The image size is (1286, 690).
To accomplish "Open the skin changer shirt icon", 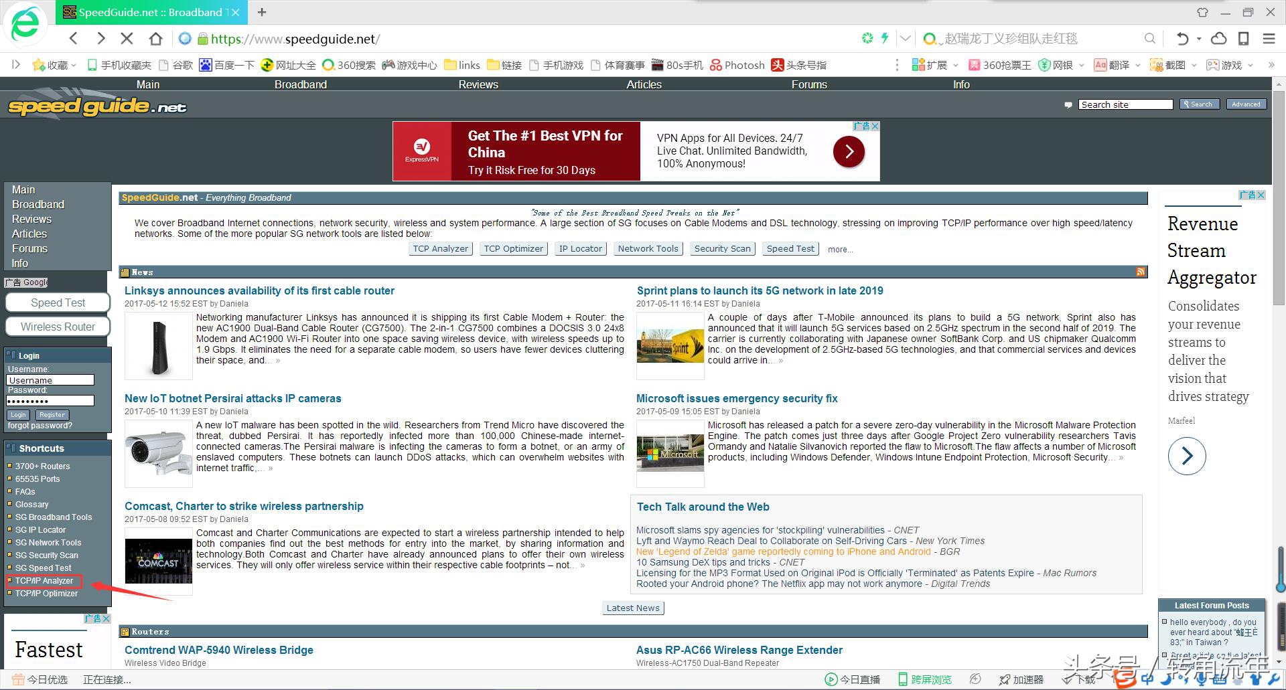I will 1202,12.
